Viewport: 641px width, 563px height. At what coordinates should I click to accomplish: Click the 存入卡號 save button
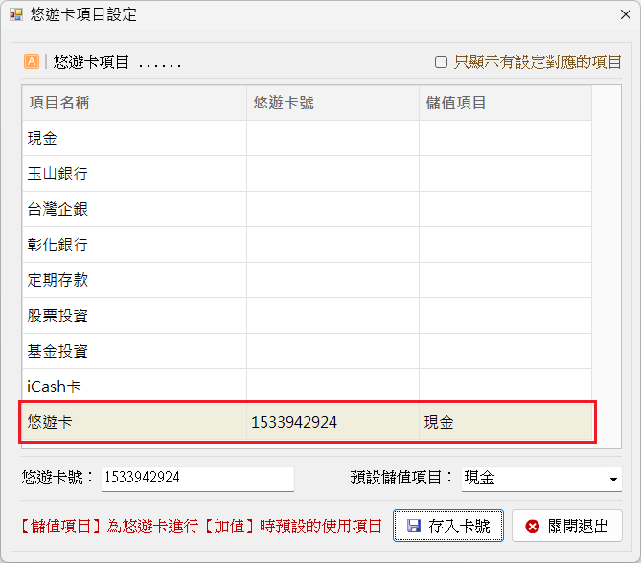tap(448, 526)
